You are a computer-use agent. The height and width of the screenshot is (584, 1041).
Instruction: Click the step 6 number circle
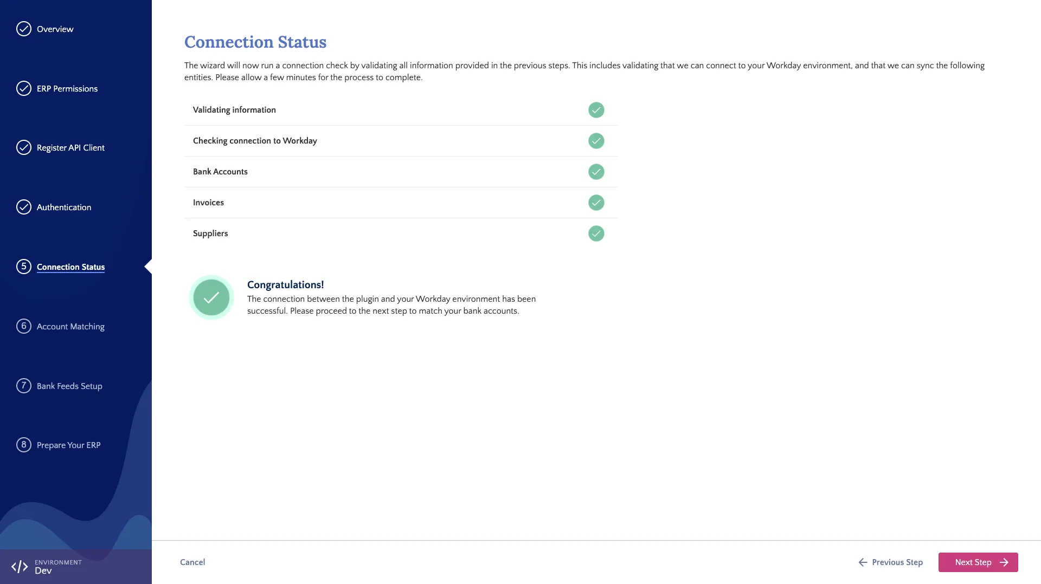24,326
